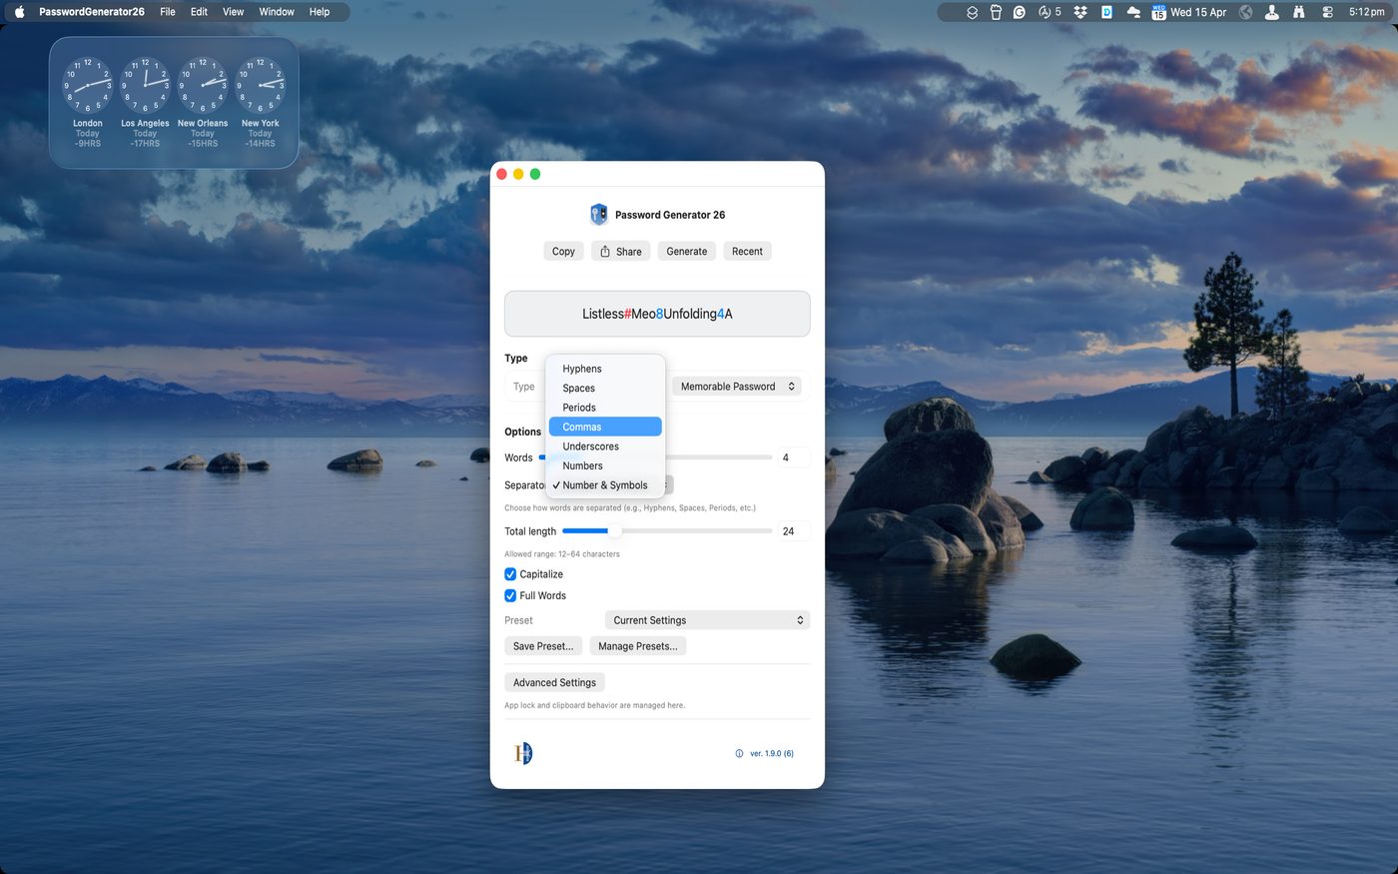Image resolution: width=1398 pixels, height=874 pixels.
Task: Open the Apple menu
Action: tap(19, 12)
